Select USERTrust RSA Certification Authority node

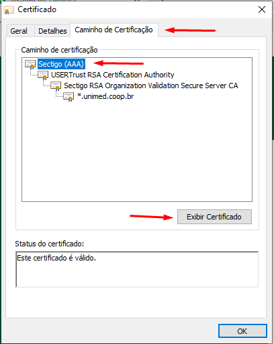pyautogui.click(x=113, y=75)
